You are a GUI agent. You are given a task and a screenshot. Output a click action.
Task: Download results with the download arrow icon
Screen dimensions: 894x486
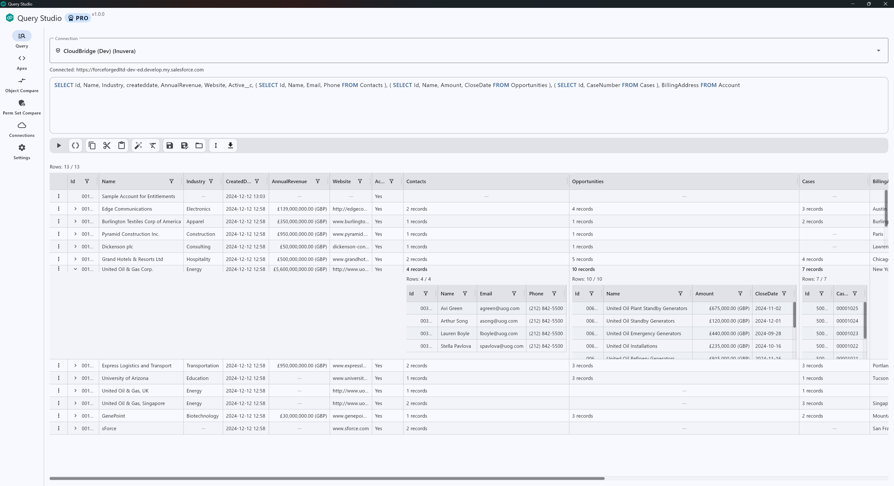coord(230,146)
